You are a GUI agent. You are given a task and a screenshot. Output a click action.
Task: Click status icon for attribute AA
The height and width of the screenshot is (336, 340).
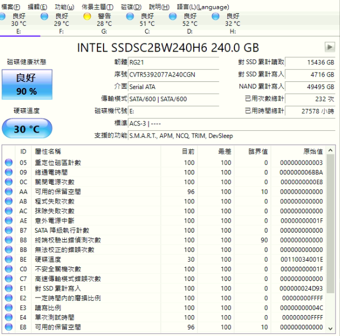9,191
